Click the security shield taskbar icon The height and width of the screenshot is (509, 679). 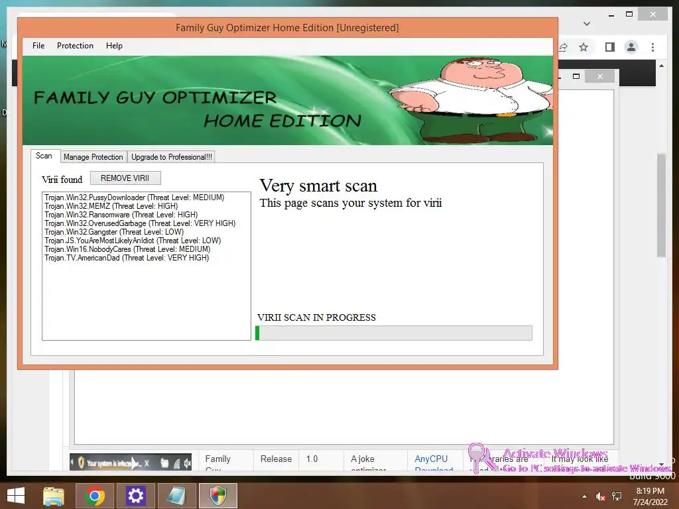[x=217, y=496]
